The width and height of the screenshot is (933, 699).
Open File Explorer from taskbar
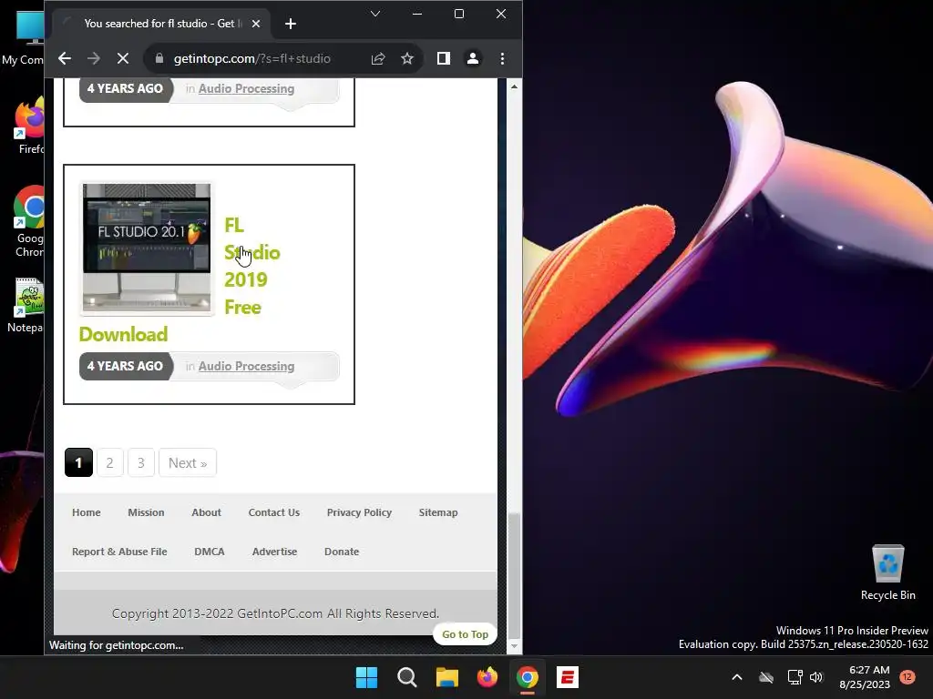(x=446, y=677)
